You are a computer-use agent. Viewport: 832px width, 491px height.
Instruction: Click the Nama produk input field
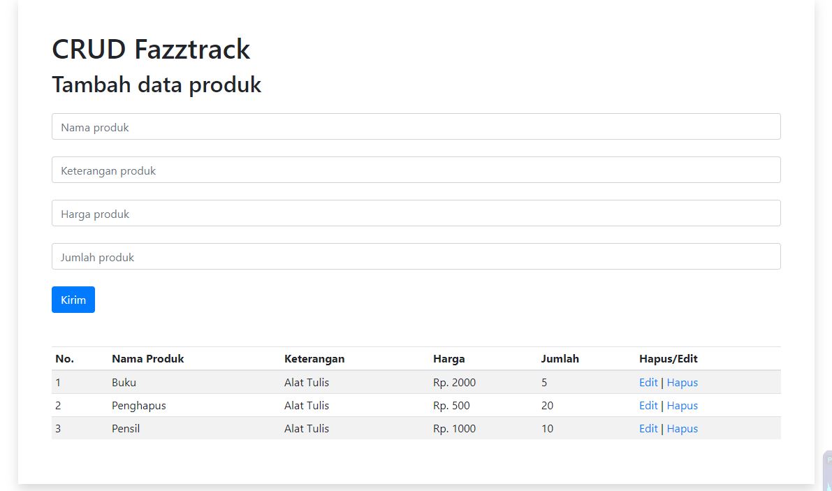click(x=416, y=126)
